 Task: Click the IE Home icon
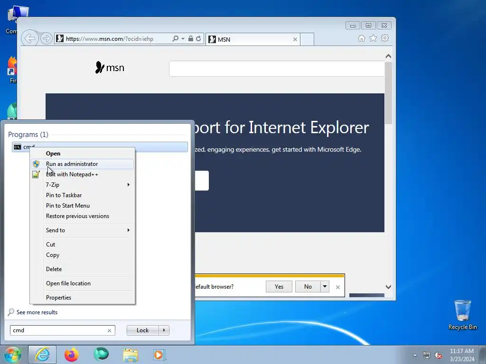(x=361, y=38)
